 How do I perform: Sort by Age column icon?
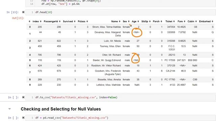(138, 22)
